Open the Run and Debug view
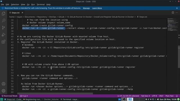 point(3,35)
